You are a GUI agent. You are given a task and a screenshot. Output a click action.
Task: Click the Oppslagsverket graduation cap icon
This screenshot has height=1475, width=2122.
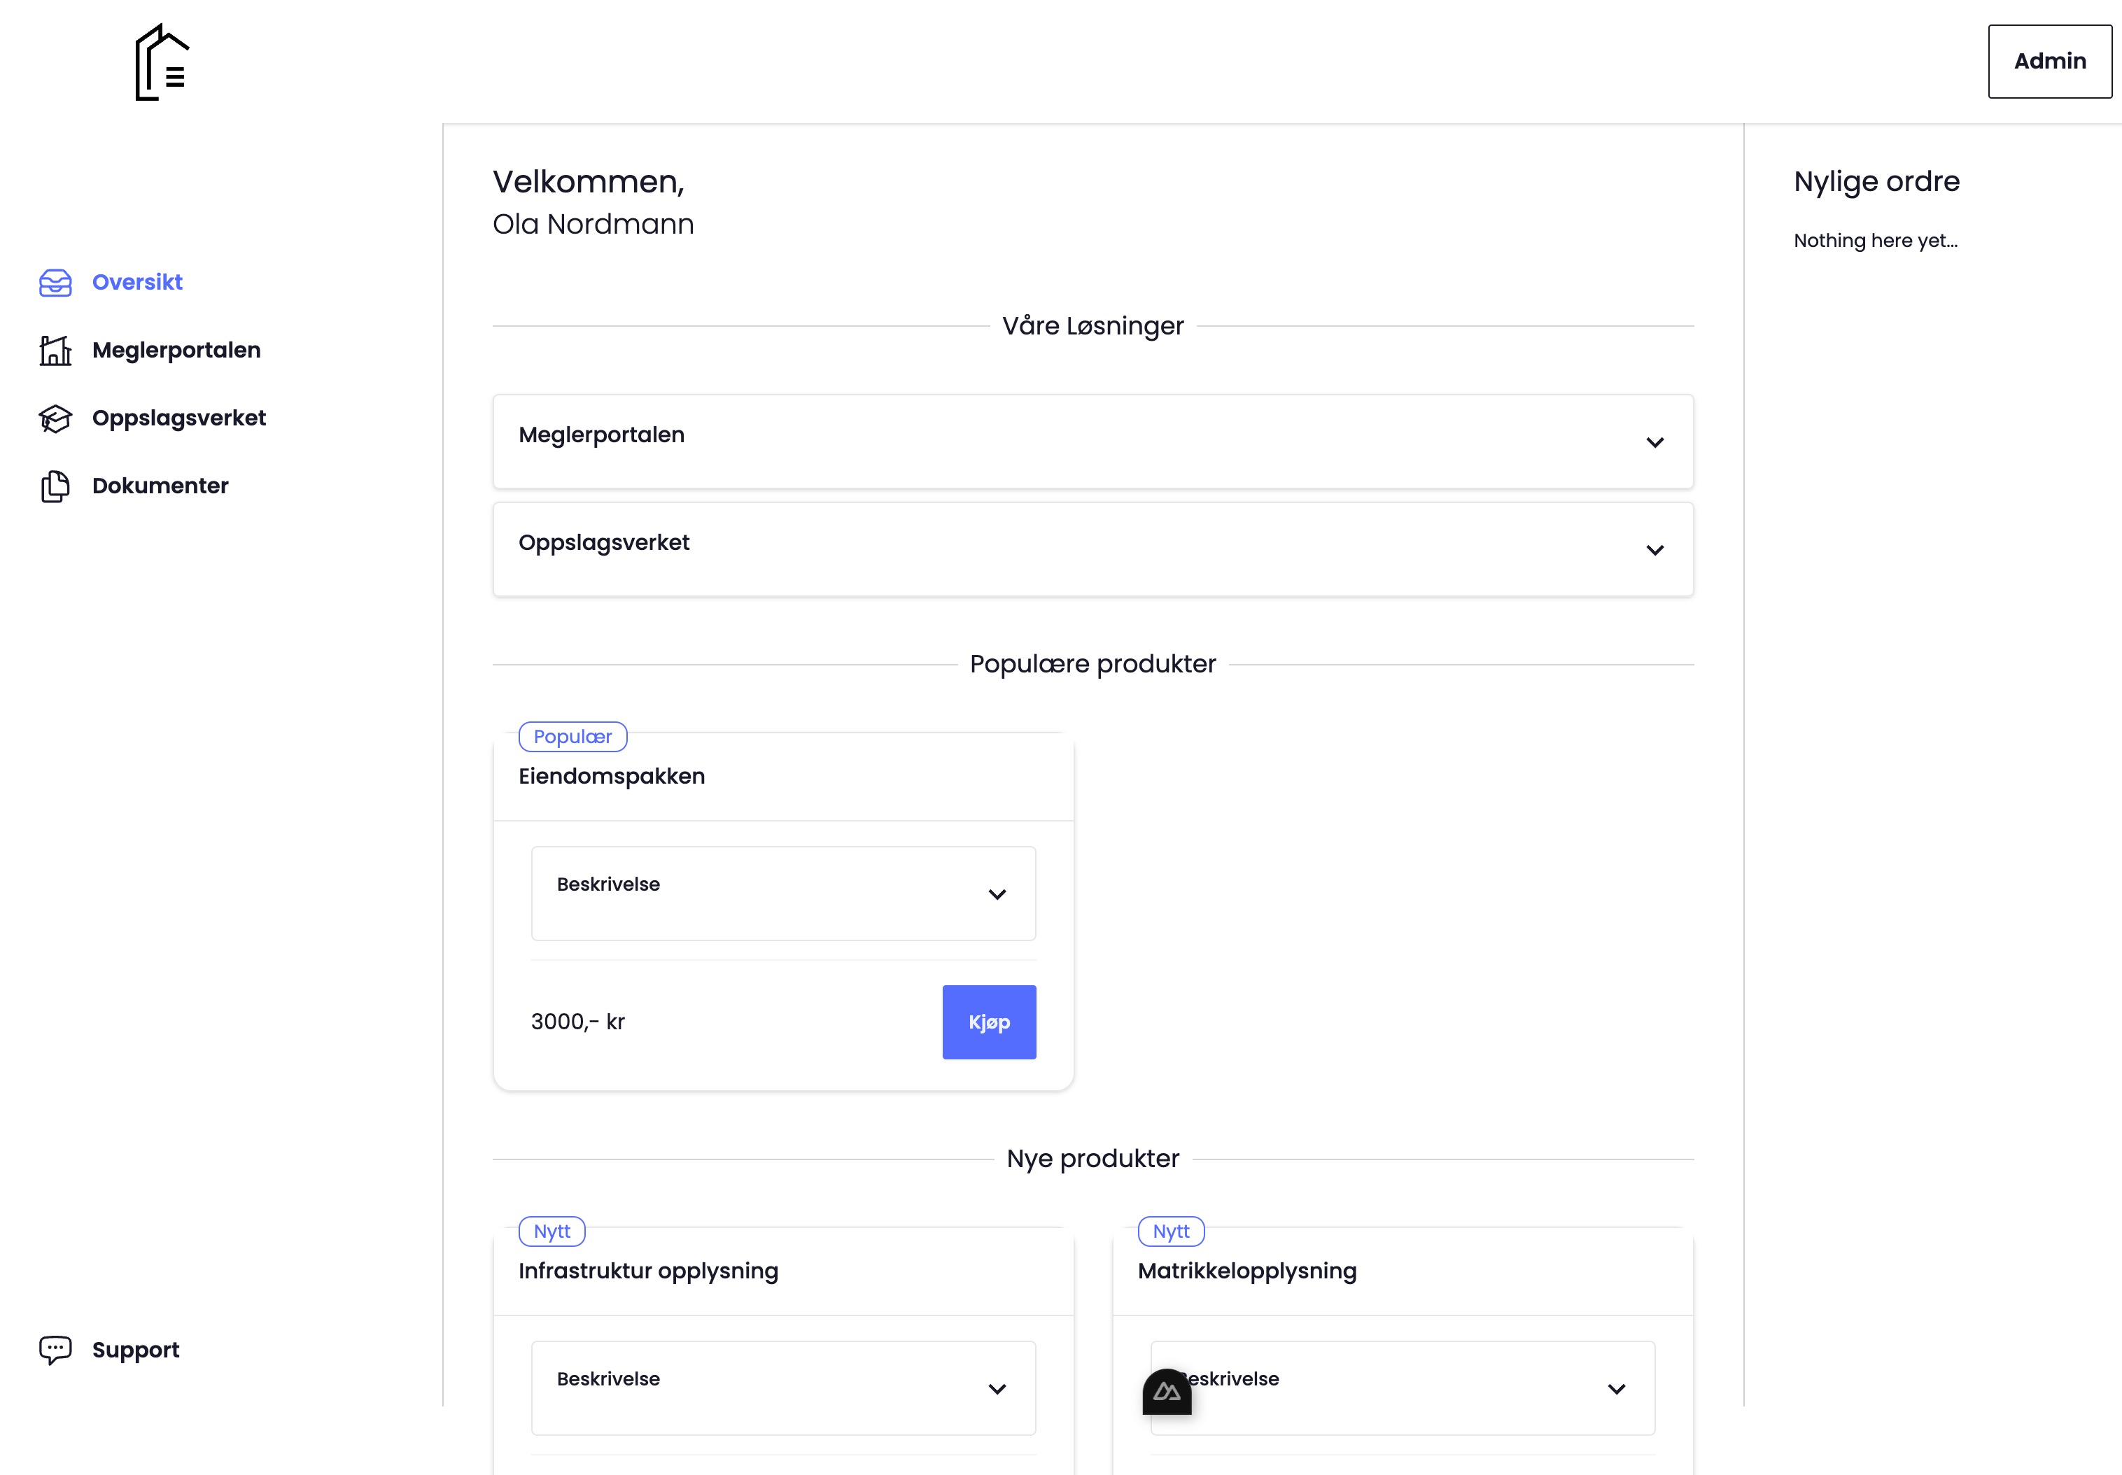click(x=55, y=418)
